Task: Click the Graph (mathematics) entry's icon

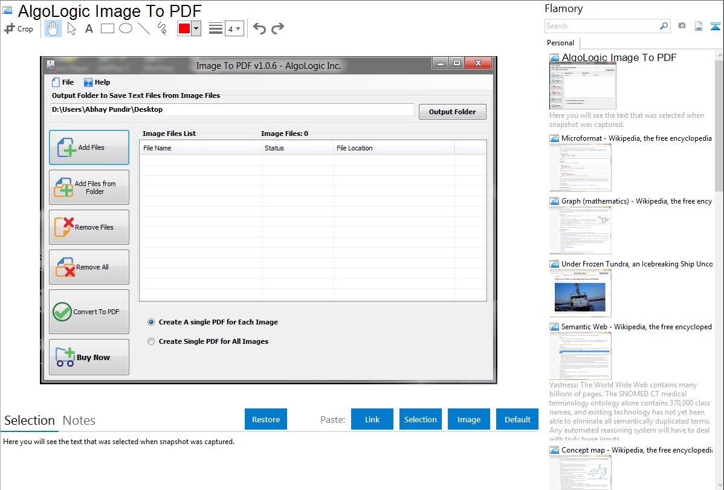Action: (x=554, y=201)
